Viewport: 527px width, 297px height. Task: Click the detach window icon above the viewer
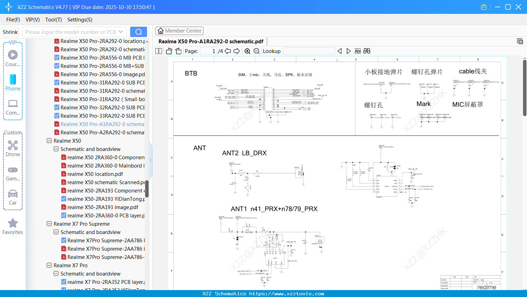(x=520, y=41)
